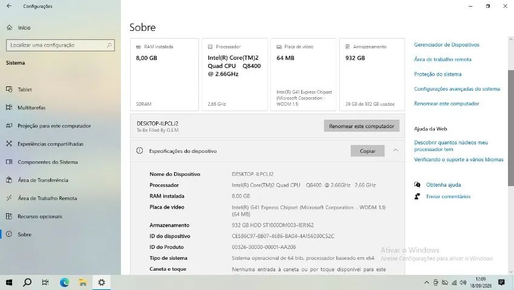
Task: Click the Placa de vídeo card icon
Action: tap(279, 47)
